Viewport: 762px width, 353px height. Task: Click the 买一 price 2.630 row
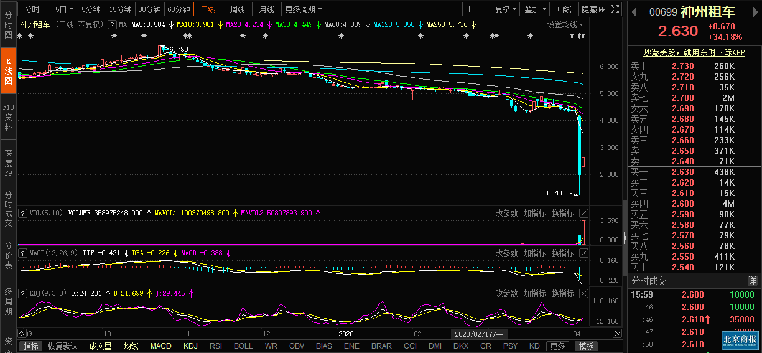[x=694, y=172]
